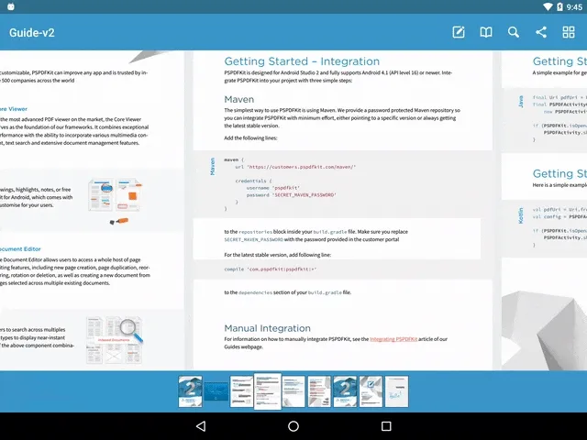Tap the share icon in toolbar
The image size is (587, 440).
tap(541, 33)
